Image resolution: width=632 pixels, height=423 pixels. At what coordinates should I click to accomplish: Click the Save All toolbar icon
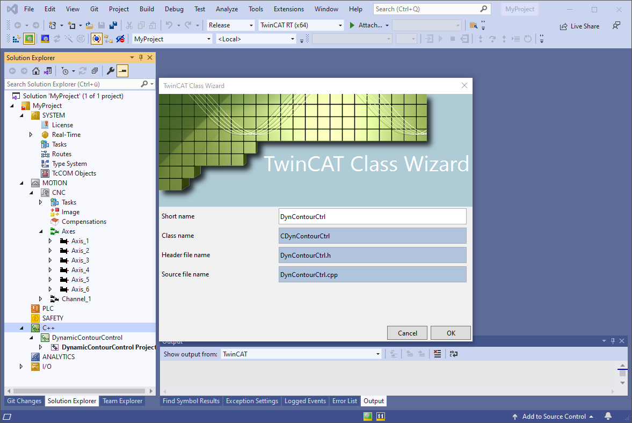click(114, 26)
